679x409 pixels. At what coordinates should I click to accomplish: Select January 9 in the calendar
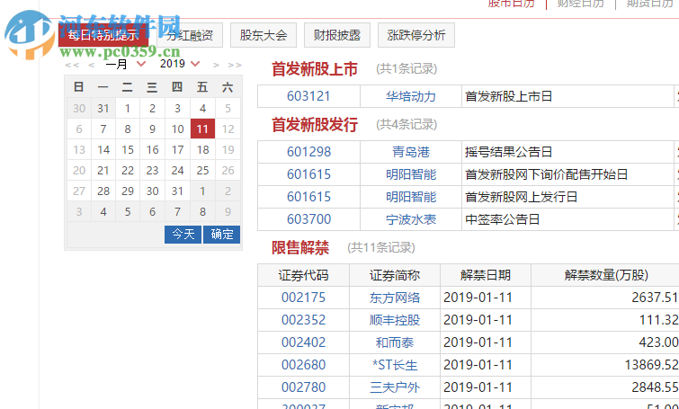tap(152, 129)
